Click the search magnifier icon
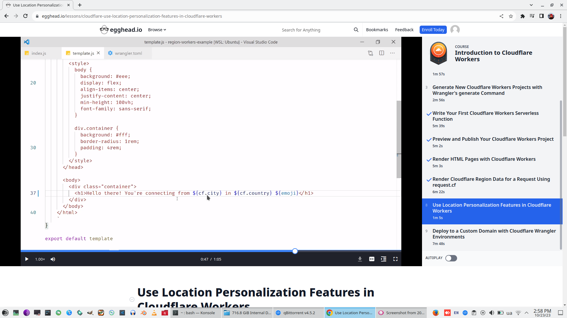Viewport: 567px width, 318px height. (x=356, y=30)
